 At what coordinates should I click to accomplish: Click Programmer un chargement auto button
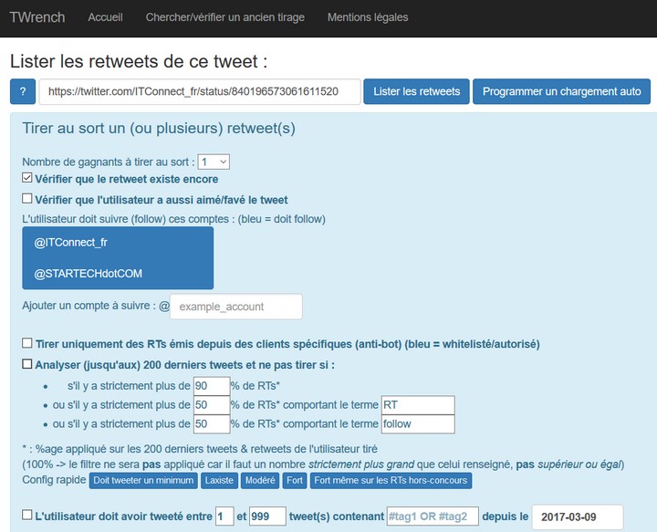click(561, 91)
